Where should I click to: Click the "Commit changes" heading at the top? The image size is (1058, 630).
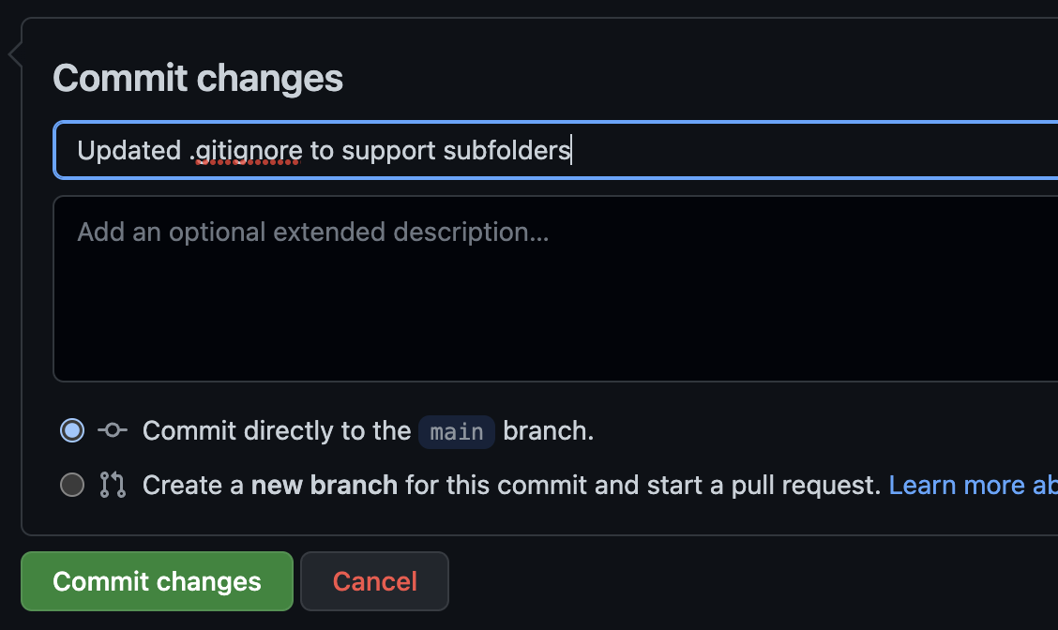[198, 79]
